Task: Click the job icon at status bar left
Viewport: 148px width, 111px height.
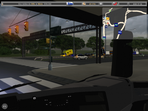Action: coord(2,4)
